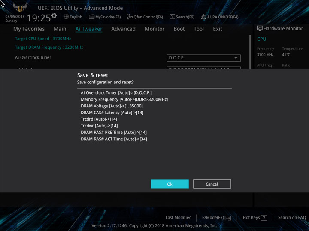This screenshot has width=309, height=231.
Task: Click the 19:25 clock time
Action: click(x=39, y=18)
